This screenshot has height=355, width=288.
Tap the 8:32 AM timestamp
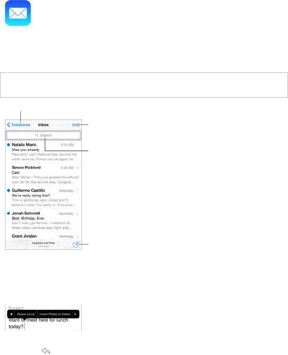click(67, 168)
